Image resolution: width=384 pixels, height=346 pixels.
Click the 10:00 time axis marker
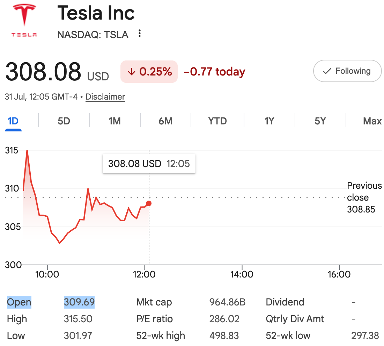click(47, 274)
